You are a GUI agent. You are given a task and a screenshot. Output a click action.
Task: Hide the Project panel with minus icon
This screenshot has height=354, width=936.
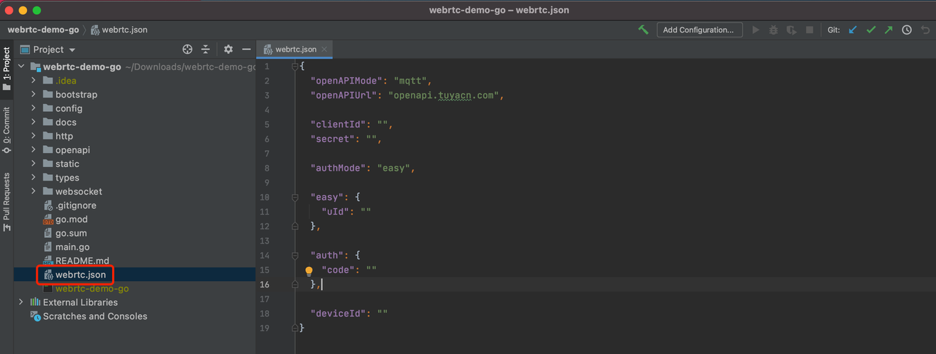246,50
